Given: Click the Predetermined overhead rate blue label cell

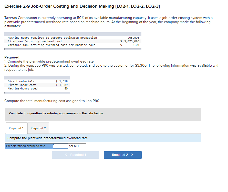Looking at the screenshot, I should (28, 146).
